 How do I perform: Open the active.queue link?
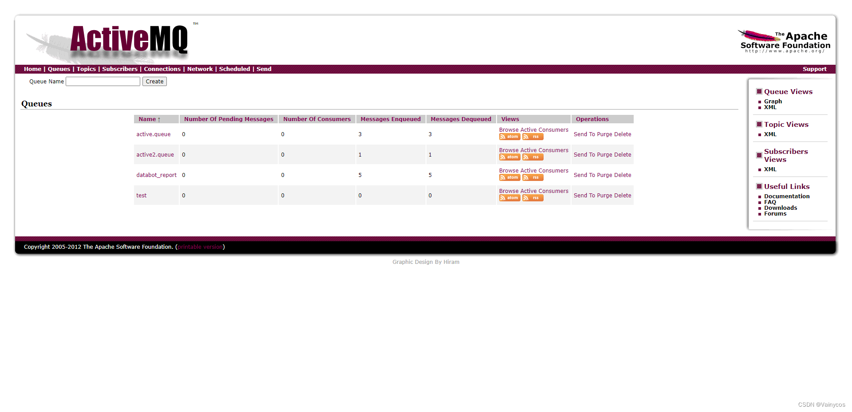154,134
